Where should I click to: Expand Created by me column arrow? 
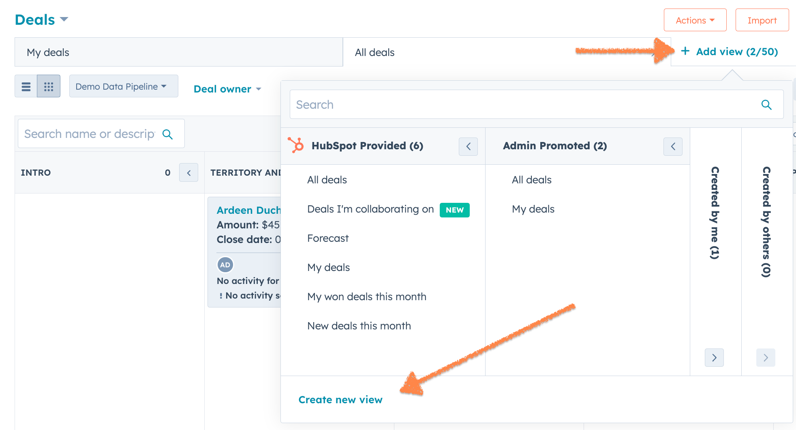tap(714, 358)
